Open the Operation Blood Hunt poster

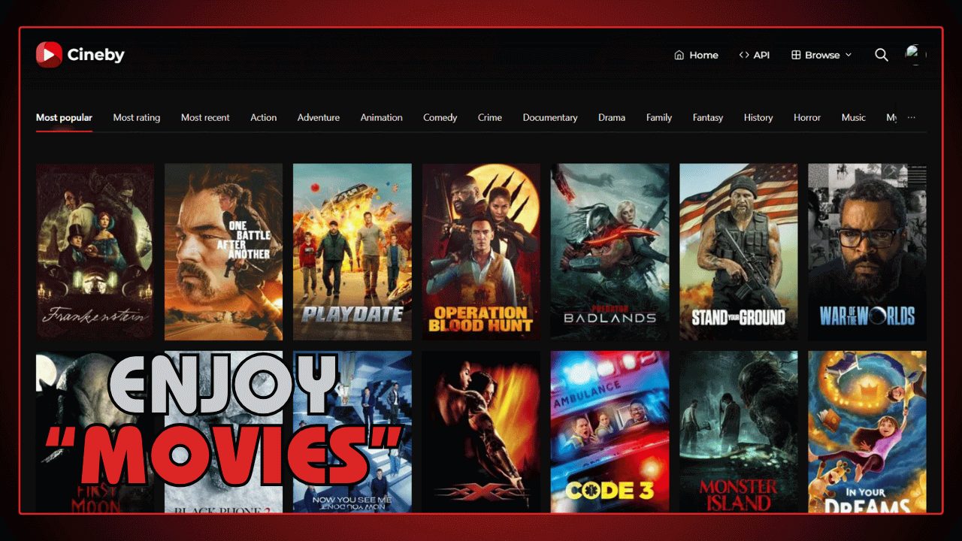click(481, 251)
